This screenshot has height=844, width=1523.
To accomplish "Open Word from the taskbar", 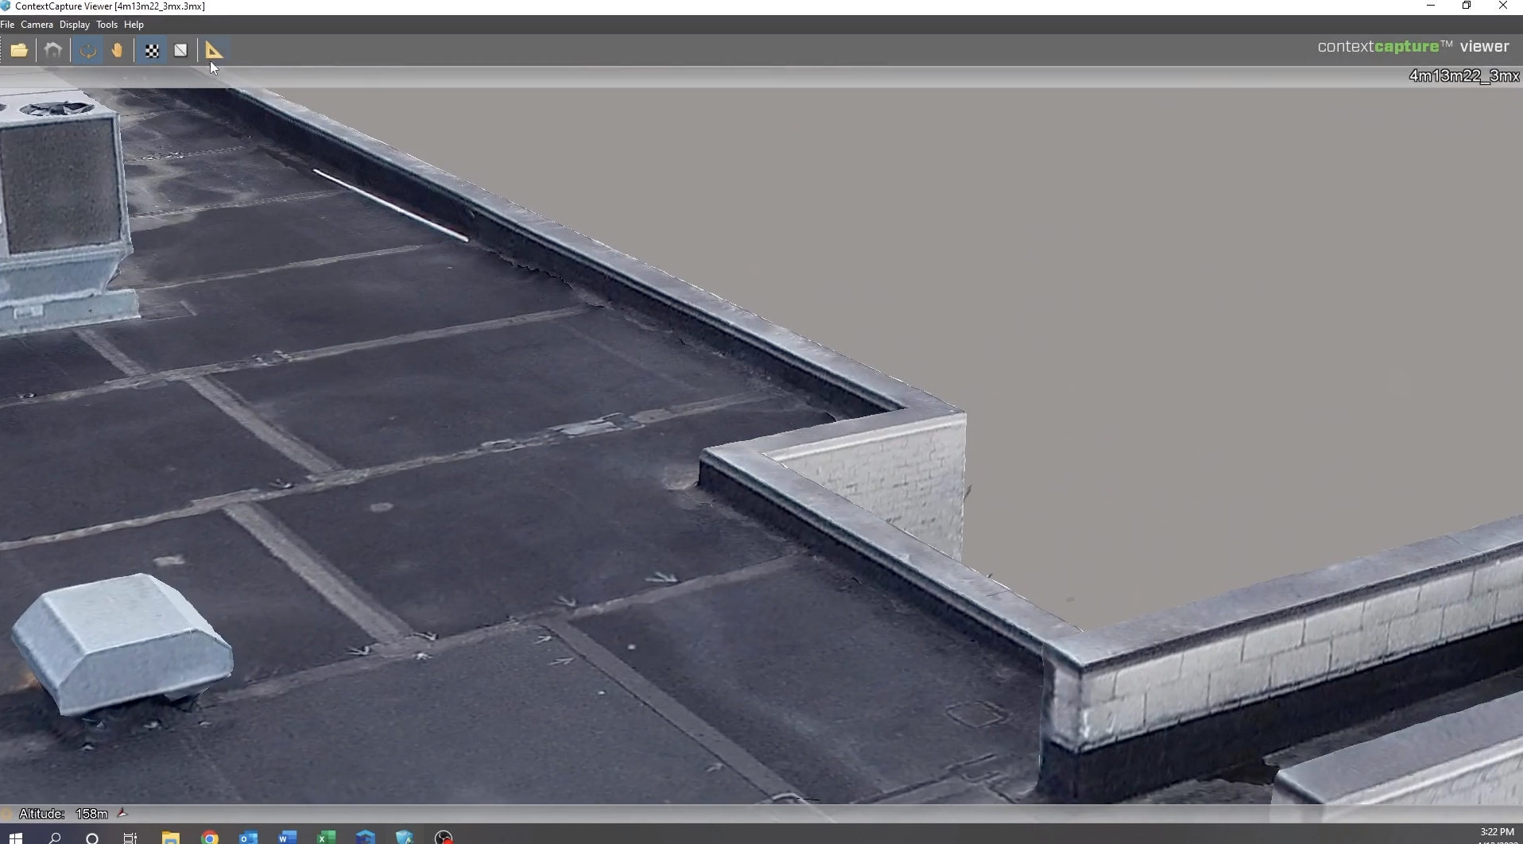I will pos(288,838).
